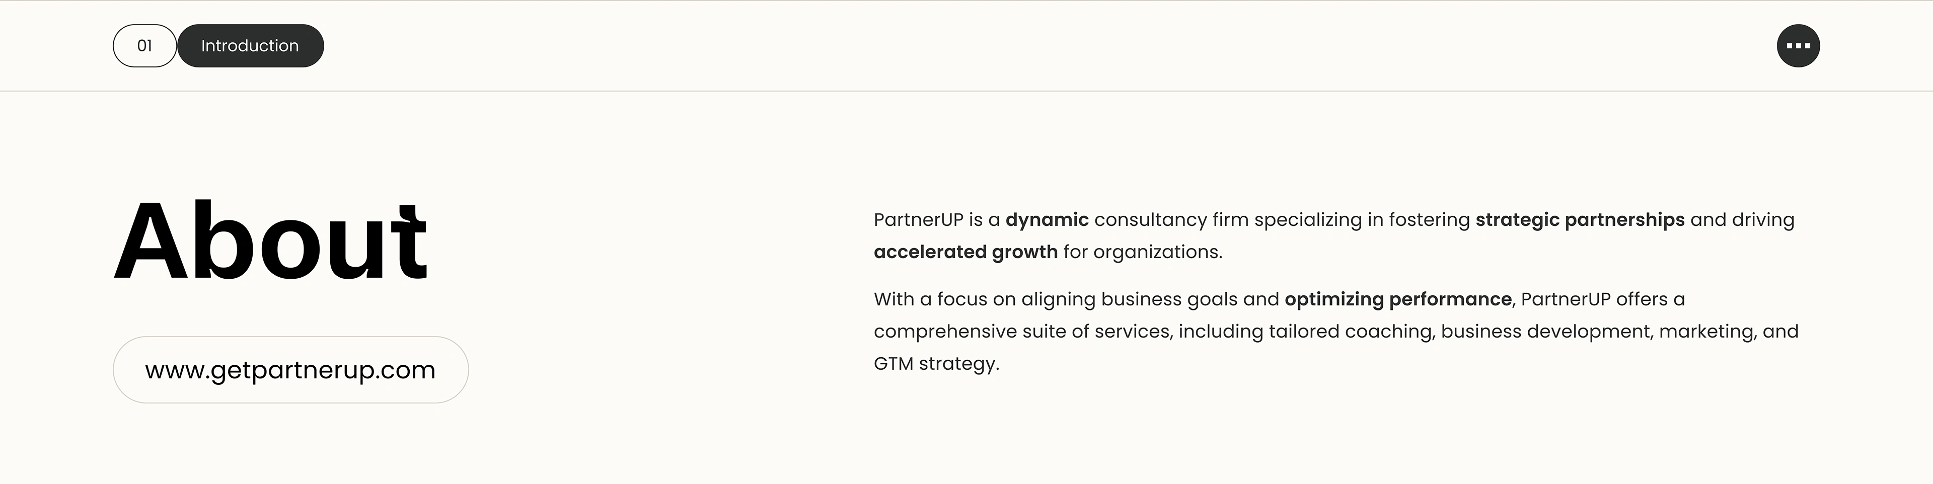Image resolution: width=1933 pixels, height=484 pixels.
Task: Click the 01 section number badge
Action: [145, 46]
